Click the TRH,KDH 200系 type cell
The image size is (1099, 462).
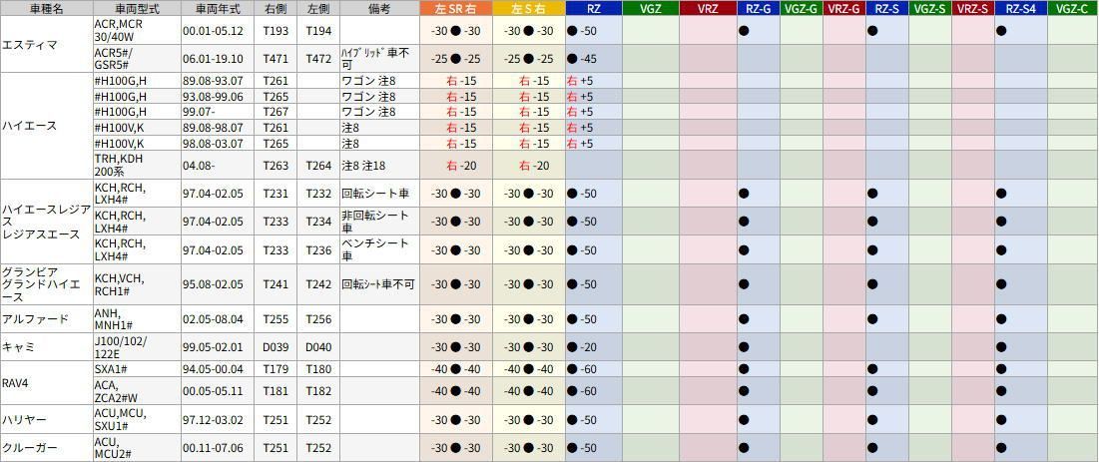[x=137, y=166]
